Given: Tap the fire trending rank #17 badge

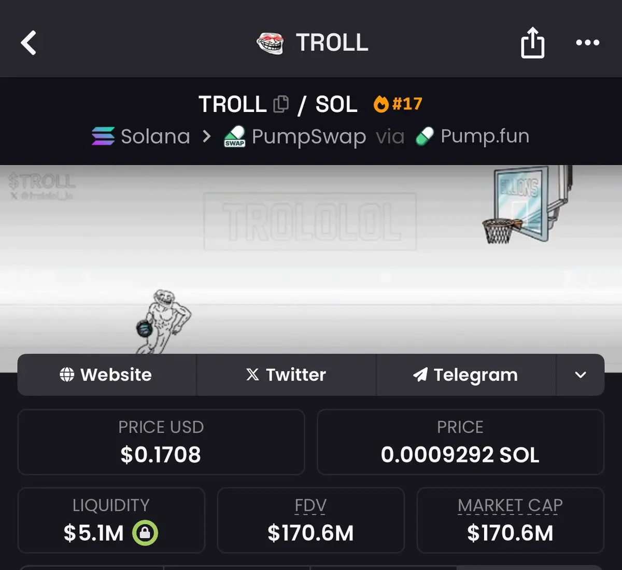Looking at the screenshot, I should (398, 104).
